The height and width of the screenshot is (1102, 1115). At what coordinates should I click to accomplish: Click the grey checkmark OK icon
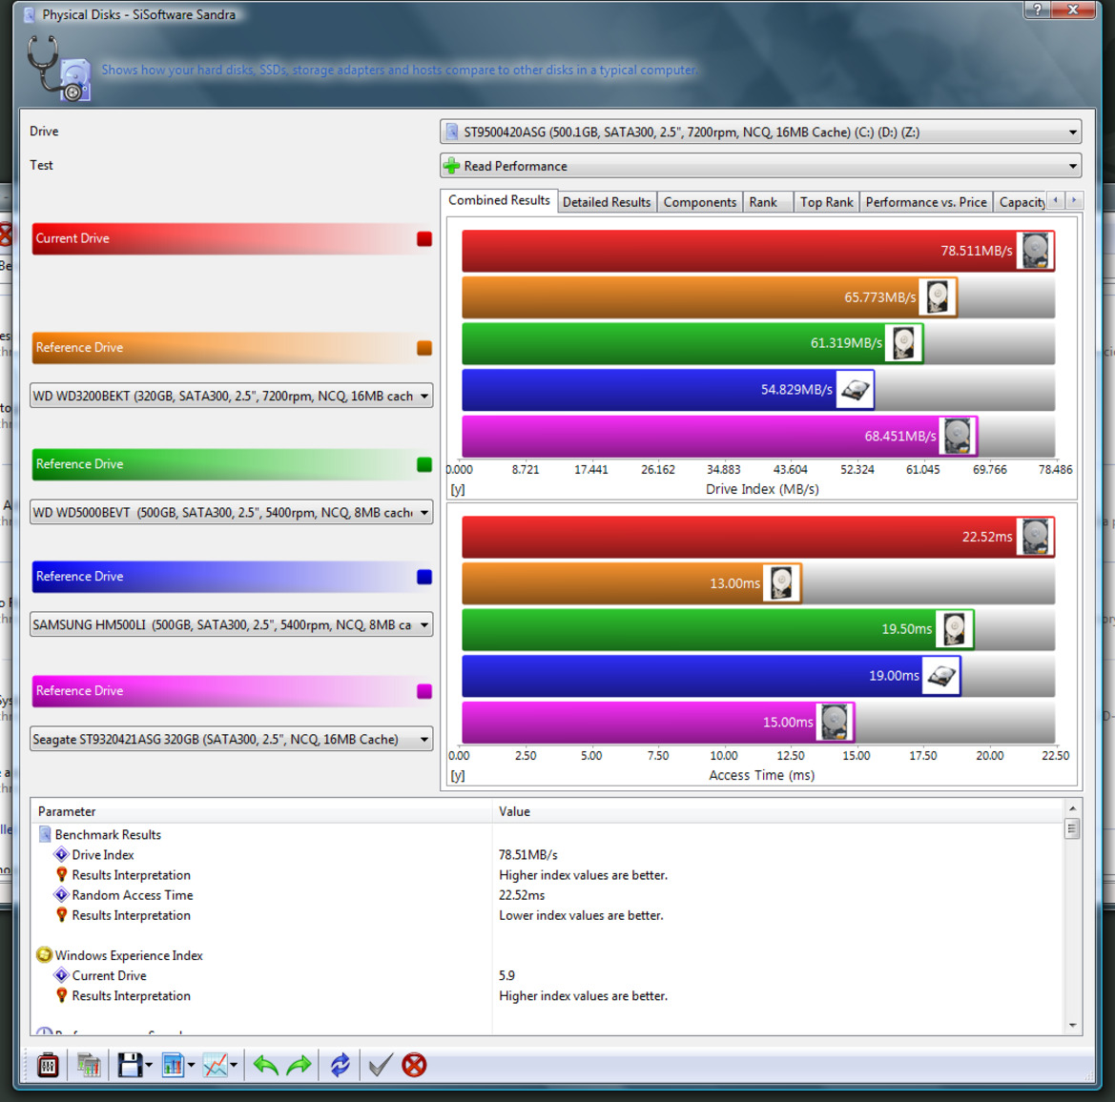pos(381,1065)
